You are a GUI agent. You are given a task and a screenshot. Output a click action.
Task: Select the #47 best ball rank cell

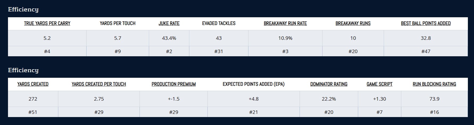click(x=426, y=51)
